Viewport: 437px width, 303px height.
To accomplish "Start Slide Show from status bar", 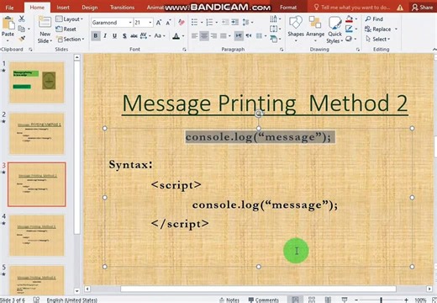I will 345,300.
